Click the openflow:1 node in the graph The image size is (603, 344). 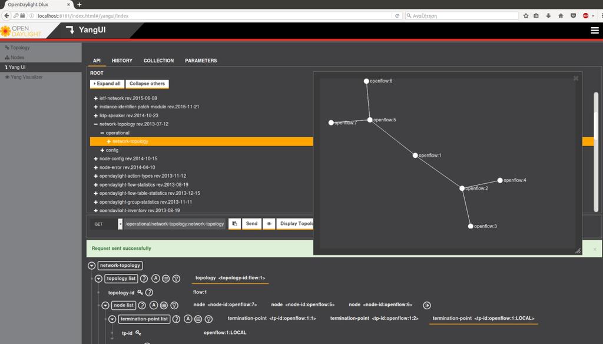tap(415, 156)
